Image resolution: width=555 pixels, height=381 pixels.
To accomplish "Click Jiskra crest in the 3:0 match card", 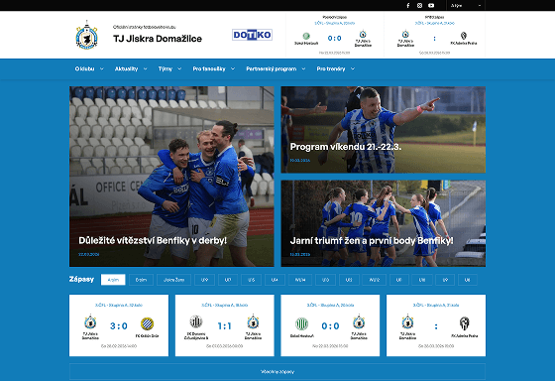I will [x=90, y=321].
